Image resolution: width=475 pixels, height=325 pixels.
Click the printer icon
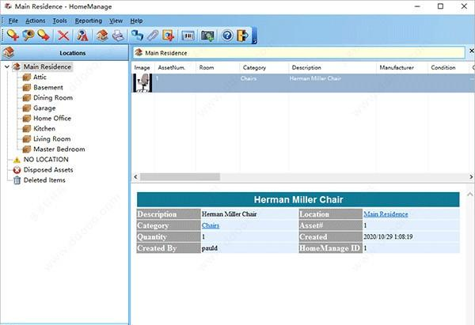point(118,36)
